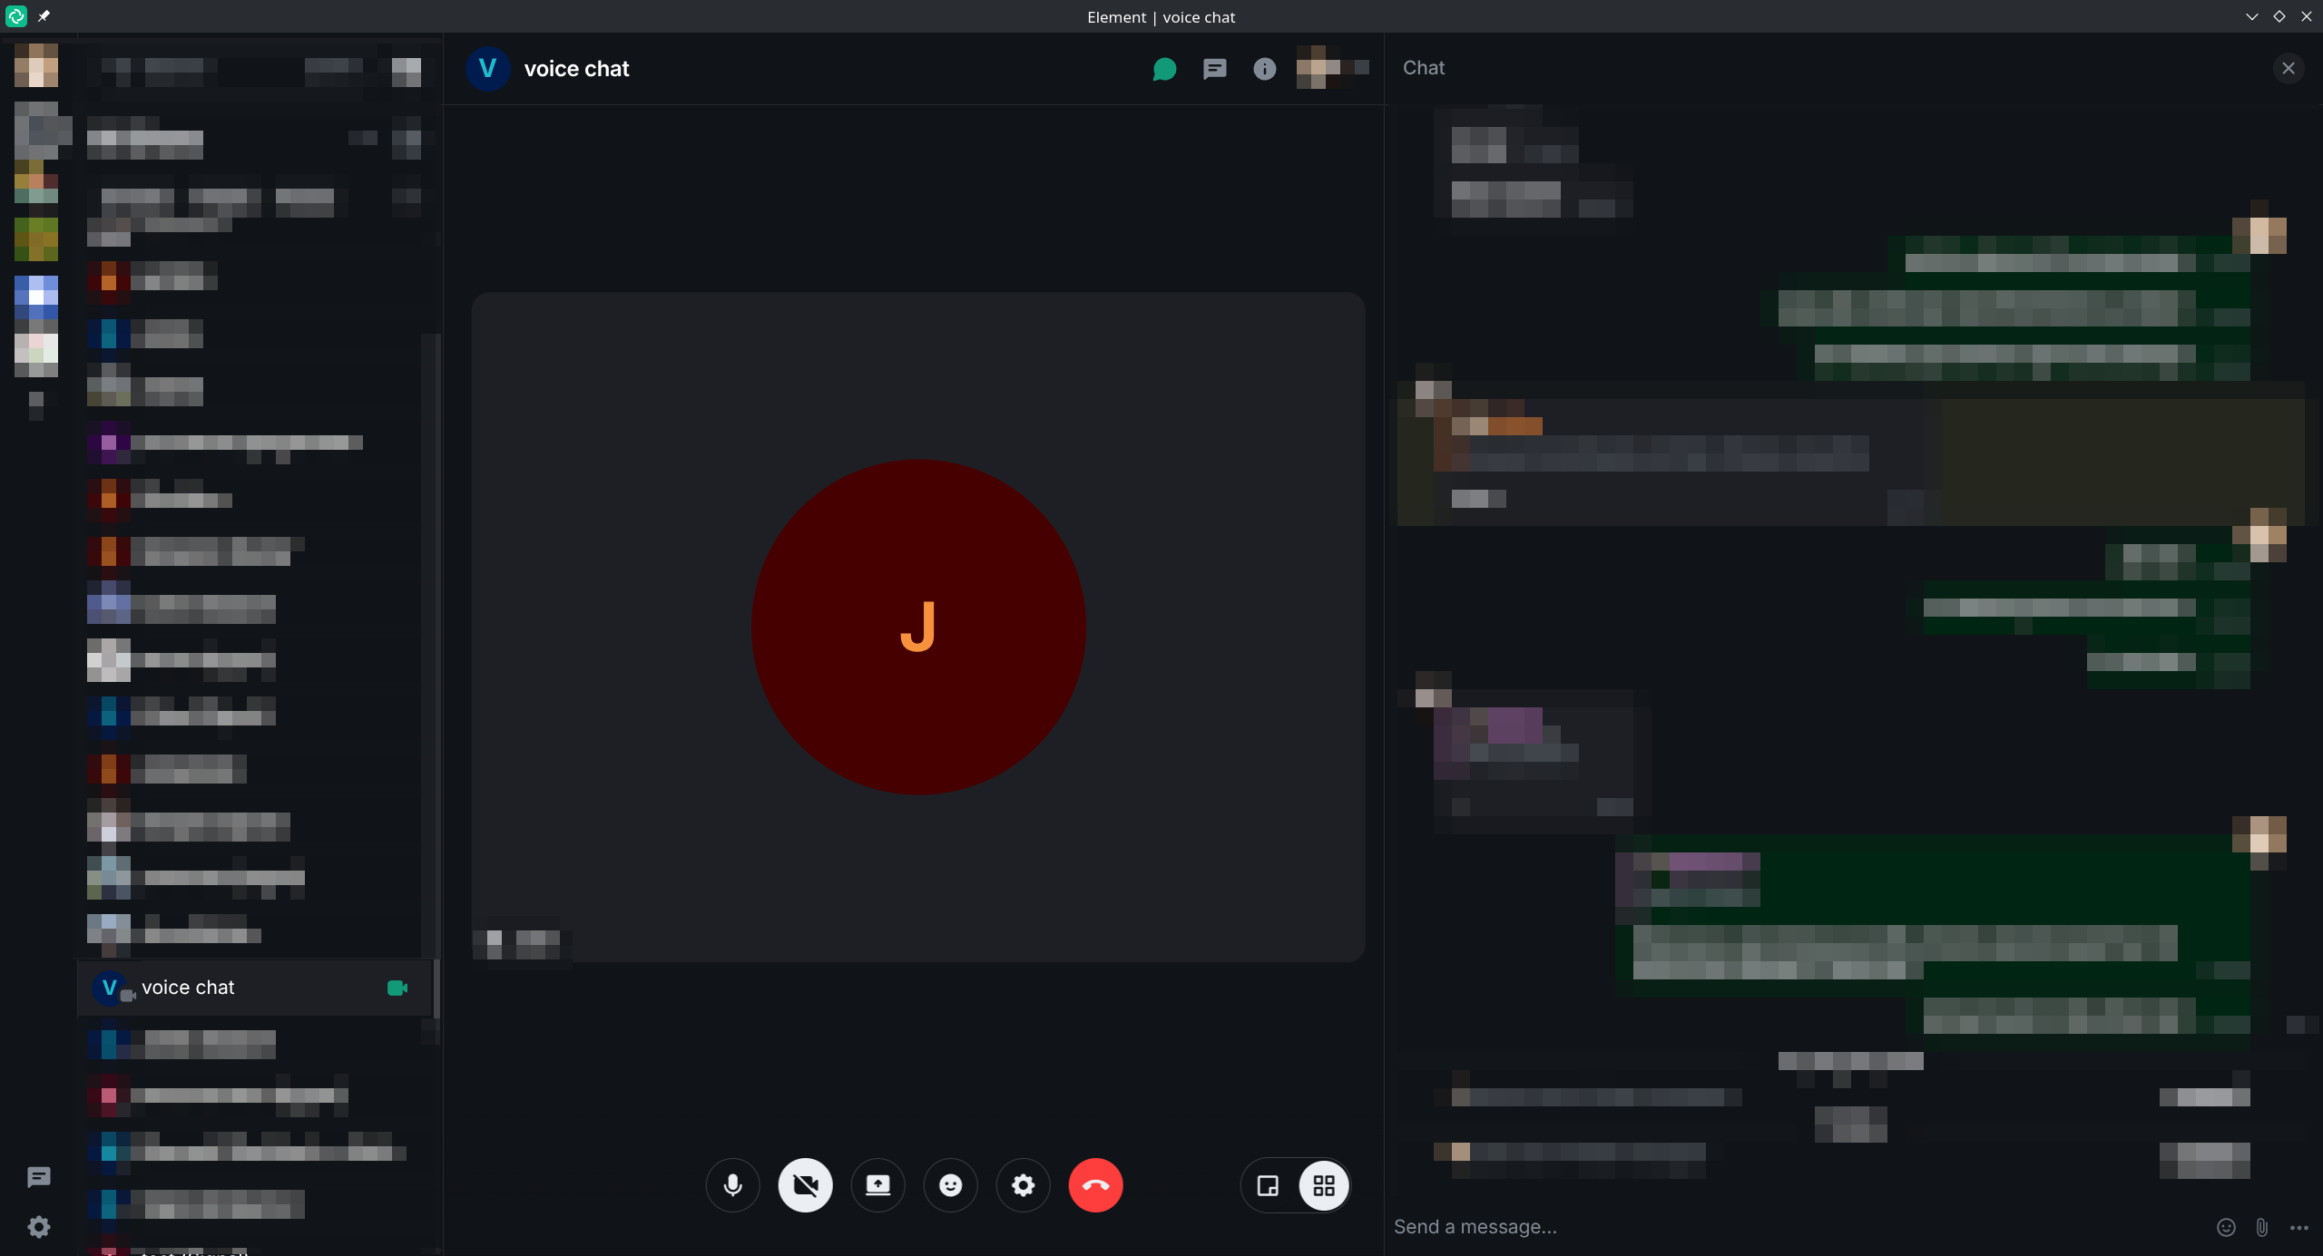The height and width of the screenshot is (1256, 2323).
Task: Switch to grid layout view
Action: 1324,1185
